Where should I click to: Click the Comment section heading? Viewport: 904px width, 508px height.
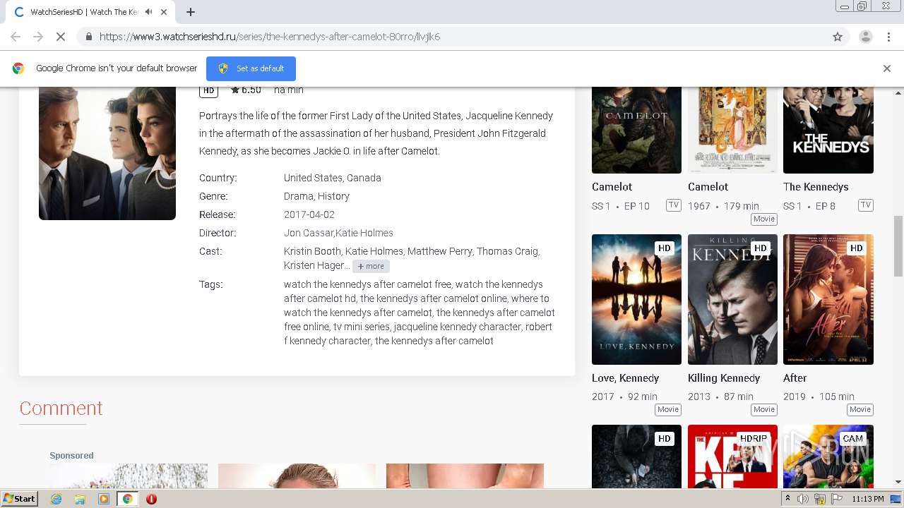coord(61,408)
